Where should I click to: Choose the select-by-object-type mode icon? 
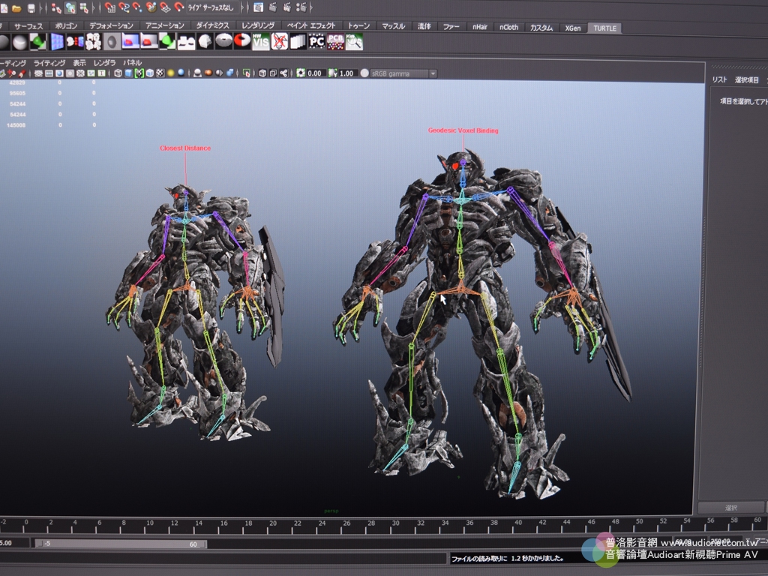pos(70,7)
